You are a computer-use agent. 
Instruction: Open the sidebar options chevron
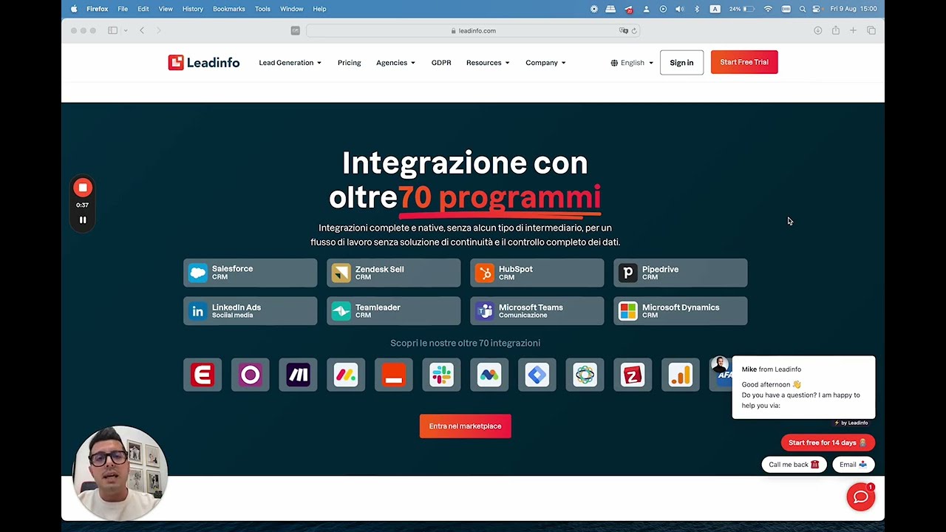click(x=126, y=30)
